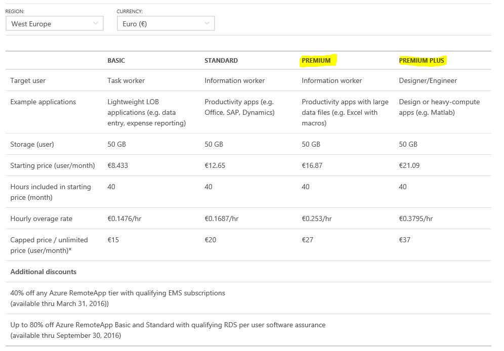
Task: Select the 'Example applications' row label
Action: pyautogui.click(x=43, y=102)
